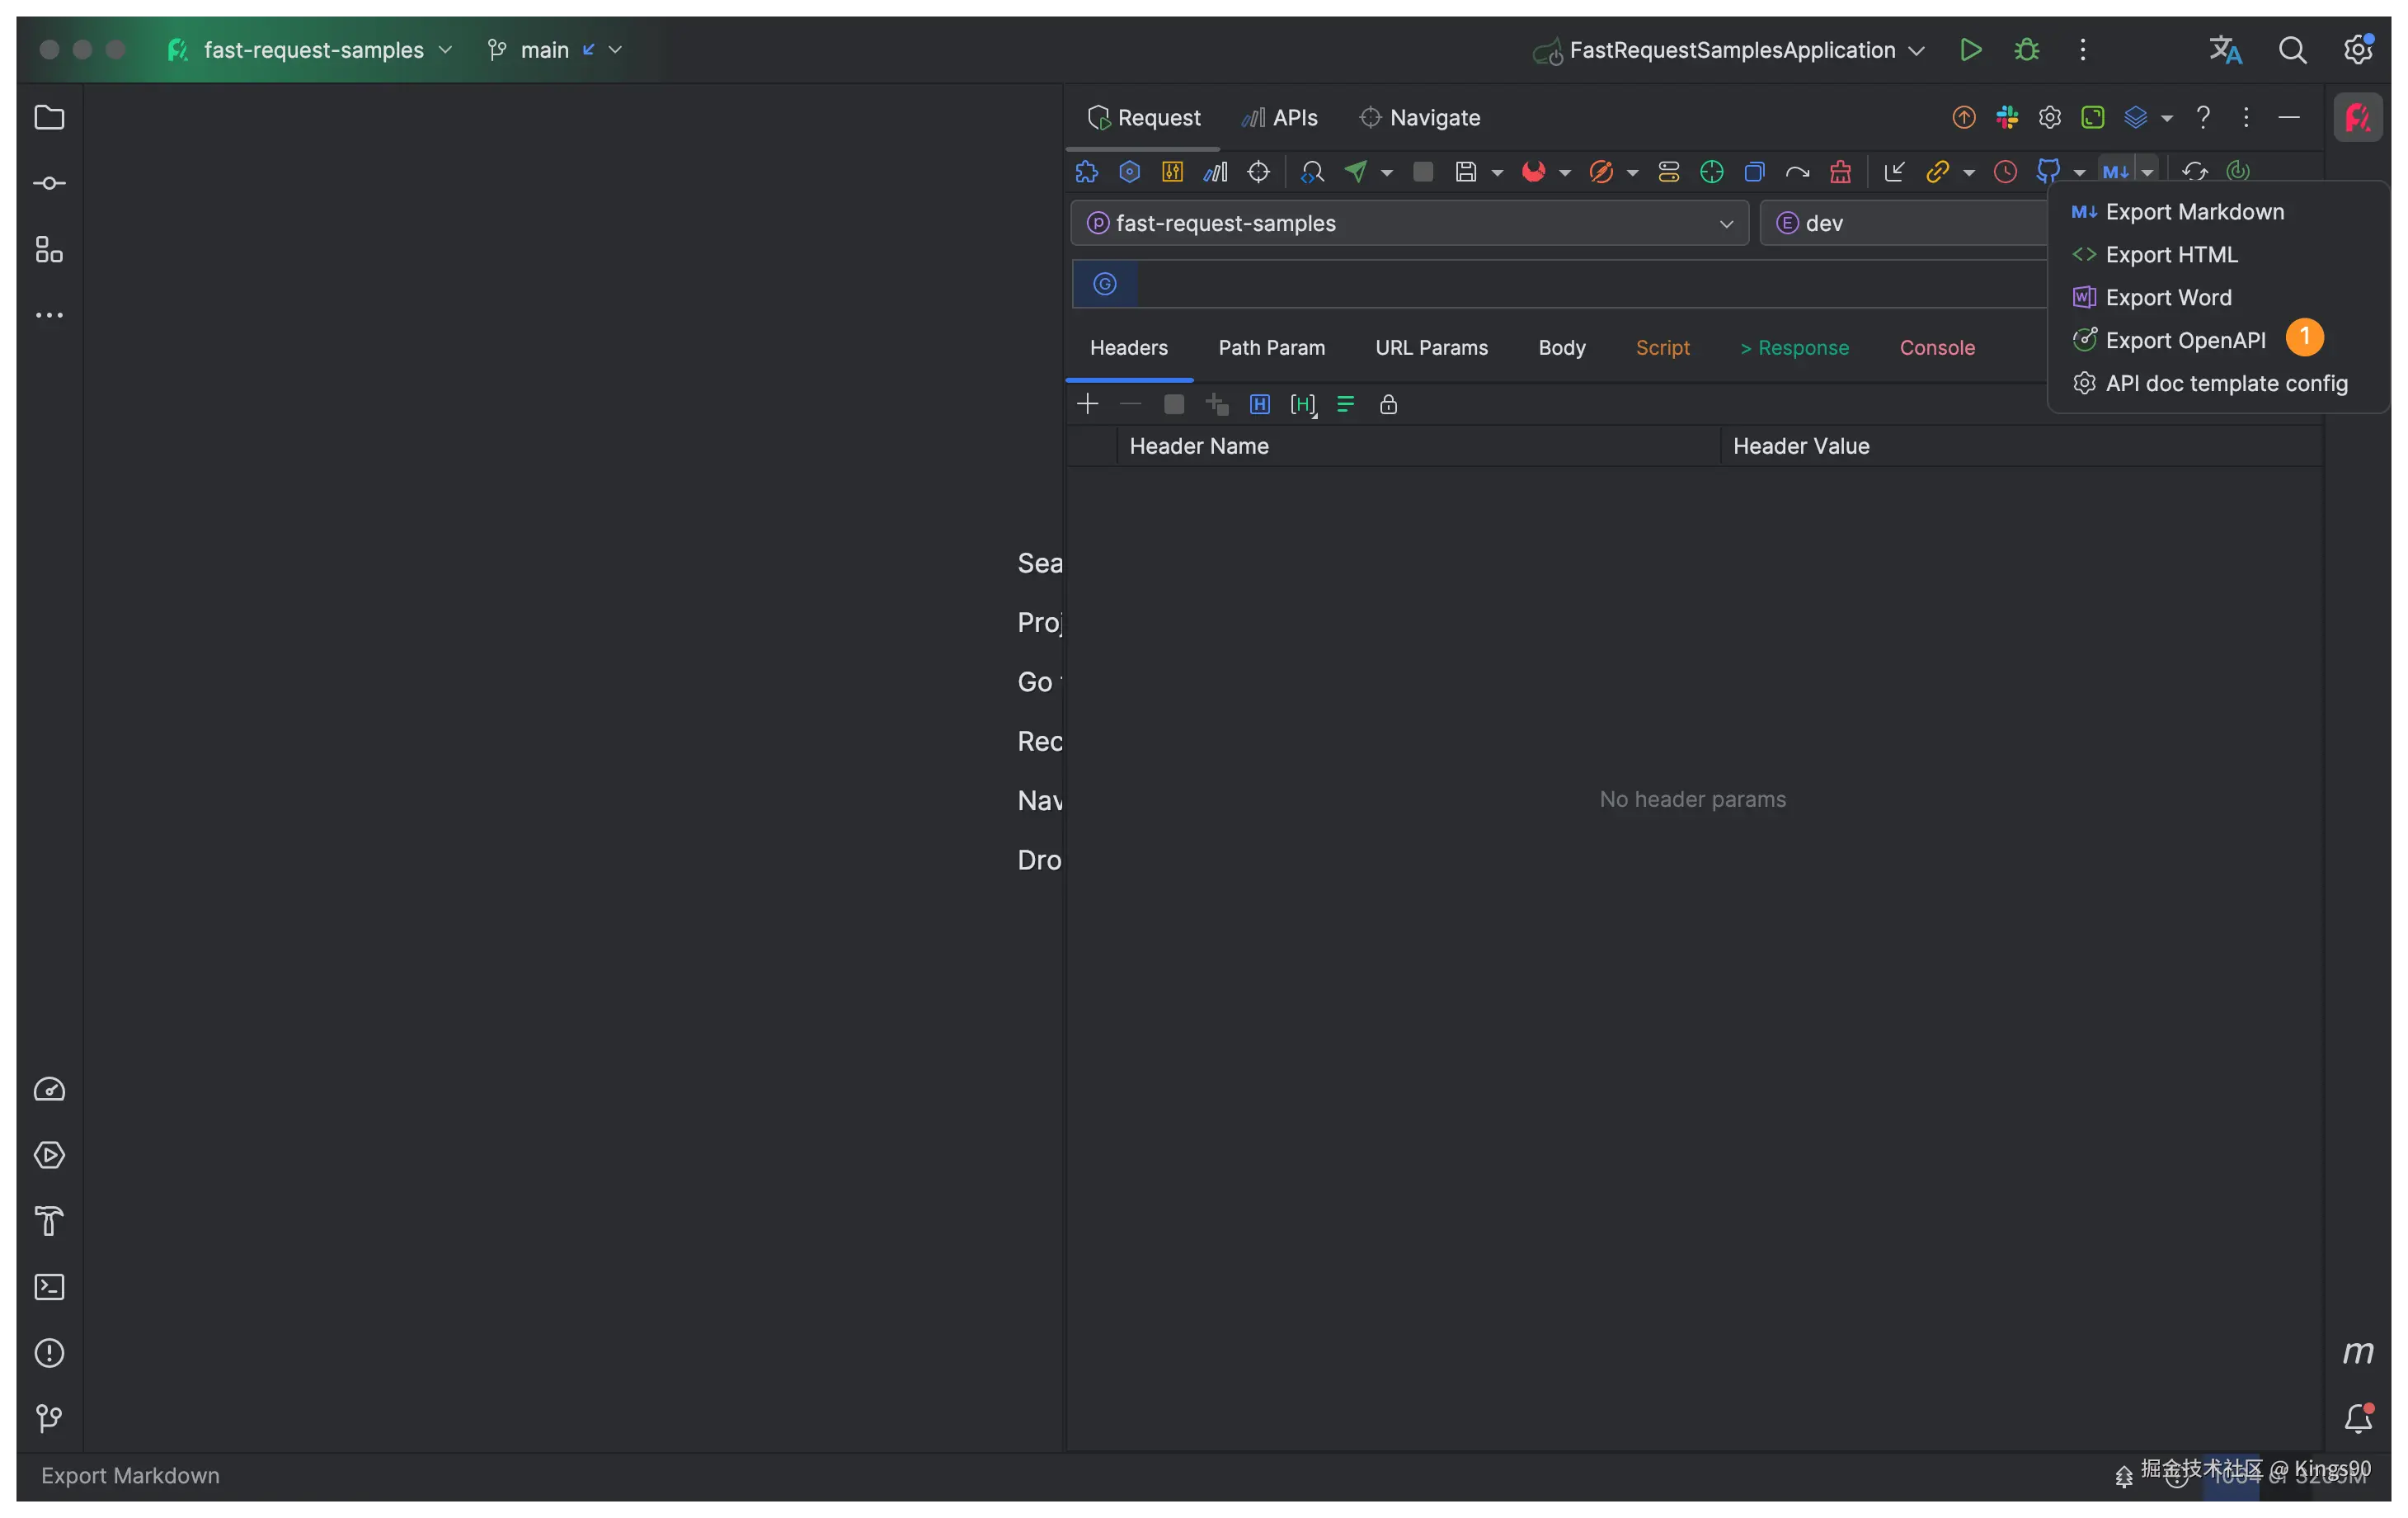Click the add header plus button
This screenshot has width=2408, height=1518.
click(x=1087, y=404)
